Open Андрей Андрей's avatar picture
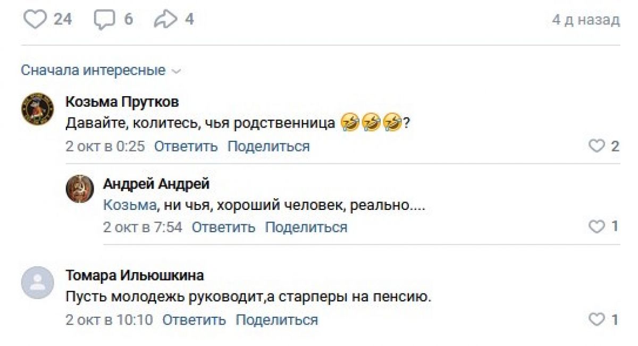 point(80,189)
